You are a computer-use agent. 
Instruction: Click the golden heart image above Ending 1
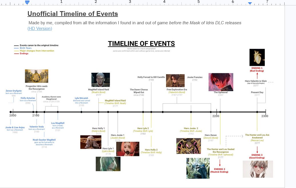click(x=257, y=57)
